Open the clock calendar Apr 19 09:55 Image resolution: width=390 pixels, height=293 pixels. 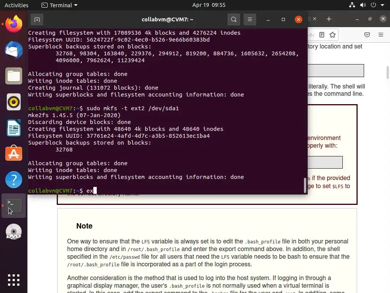(209, 5)
